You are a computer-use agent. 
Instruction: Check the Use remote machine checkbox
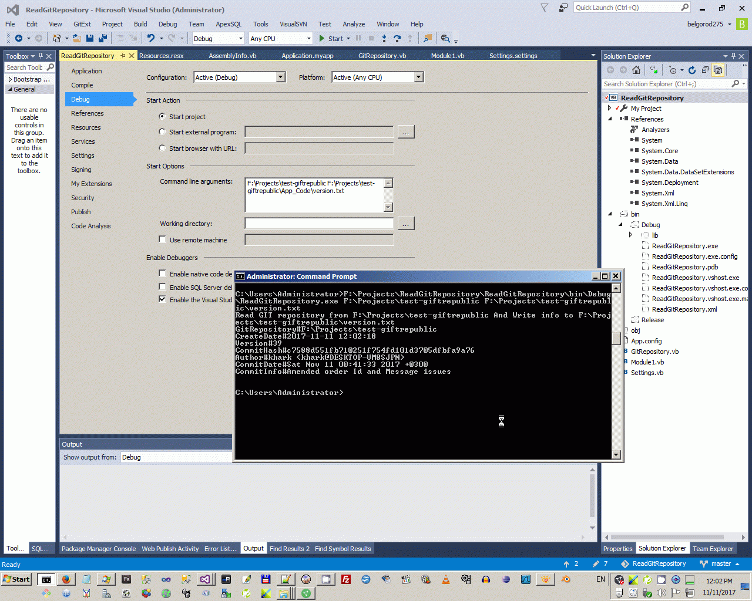pyautogui.click(x=162, y=239)
